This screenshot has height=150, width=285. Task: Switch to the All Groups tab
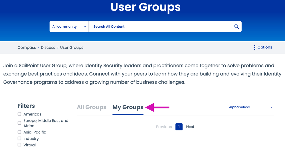coord(92,107)
